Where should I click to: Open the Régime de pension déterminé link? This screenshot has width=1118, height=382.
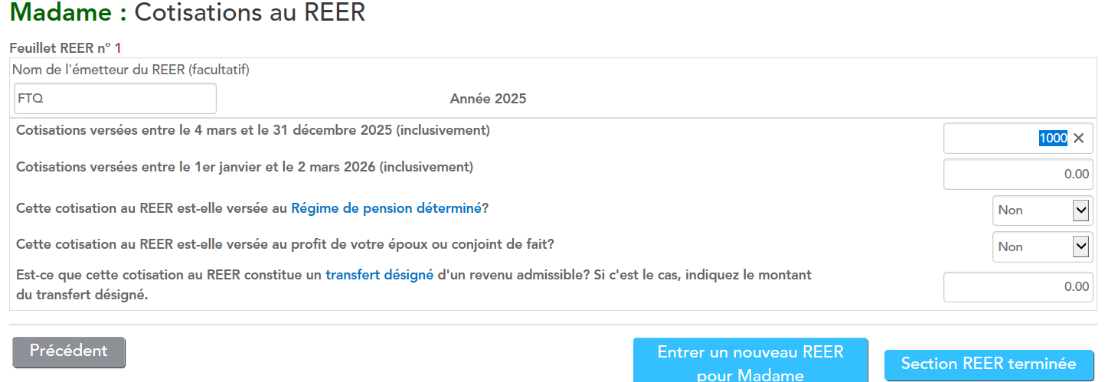386,208
